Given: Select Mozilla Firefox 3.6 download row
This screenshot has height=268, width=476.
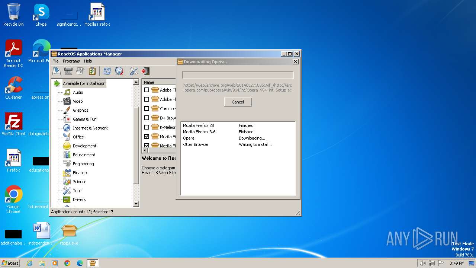Looking at the screenshot, I should tap(238, 132).
